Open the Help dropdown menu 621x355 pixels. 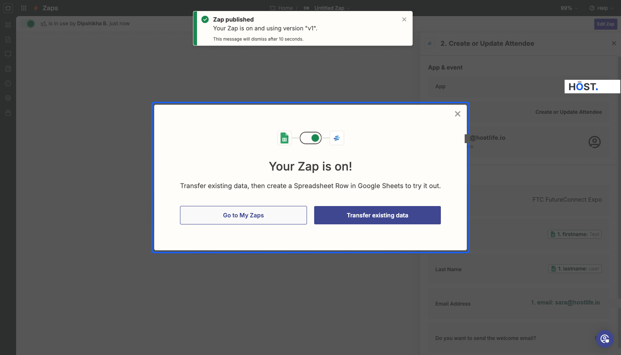602,8
